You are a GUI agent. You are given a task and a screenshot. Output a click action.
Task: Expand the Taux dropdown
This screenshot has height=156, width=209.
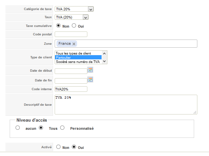(85, 18)
